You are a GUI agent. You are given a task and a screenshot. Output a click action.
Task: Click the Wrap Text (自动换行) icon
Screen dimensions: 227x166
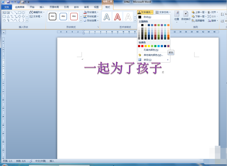click(186, 16)
